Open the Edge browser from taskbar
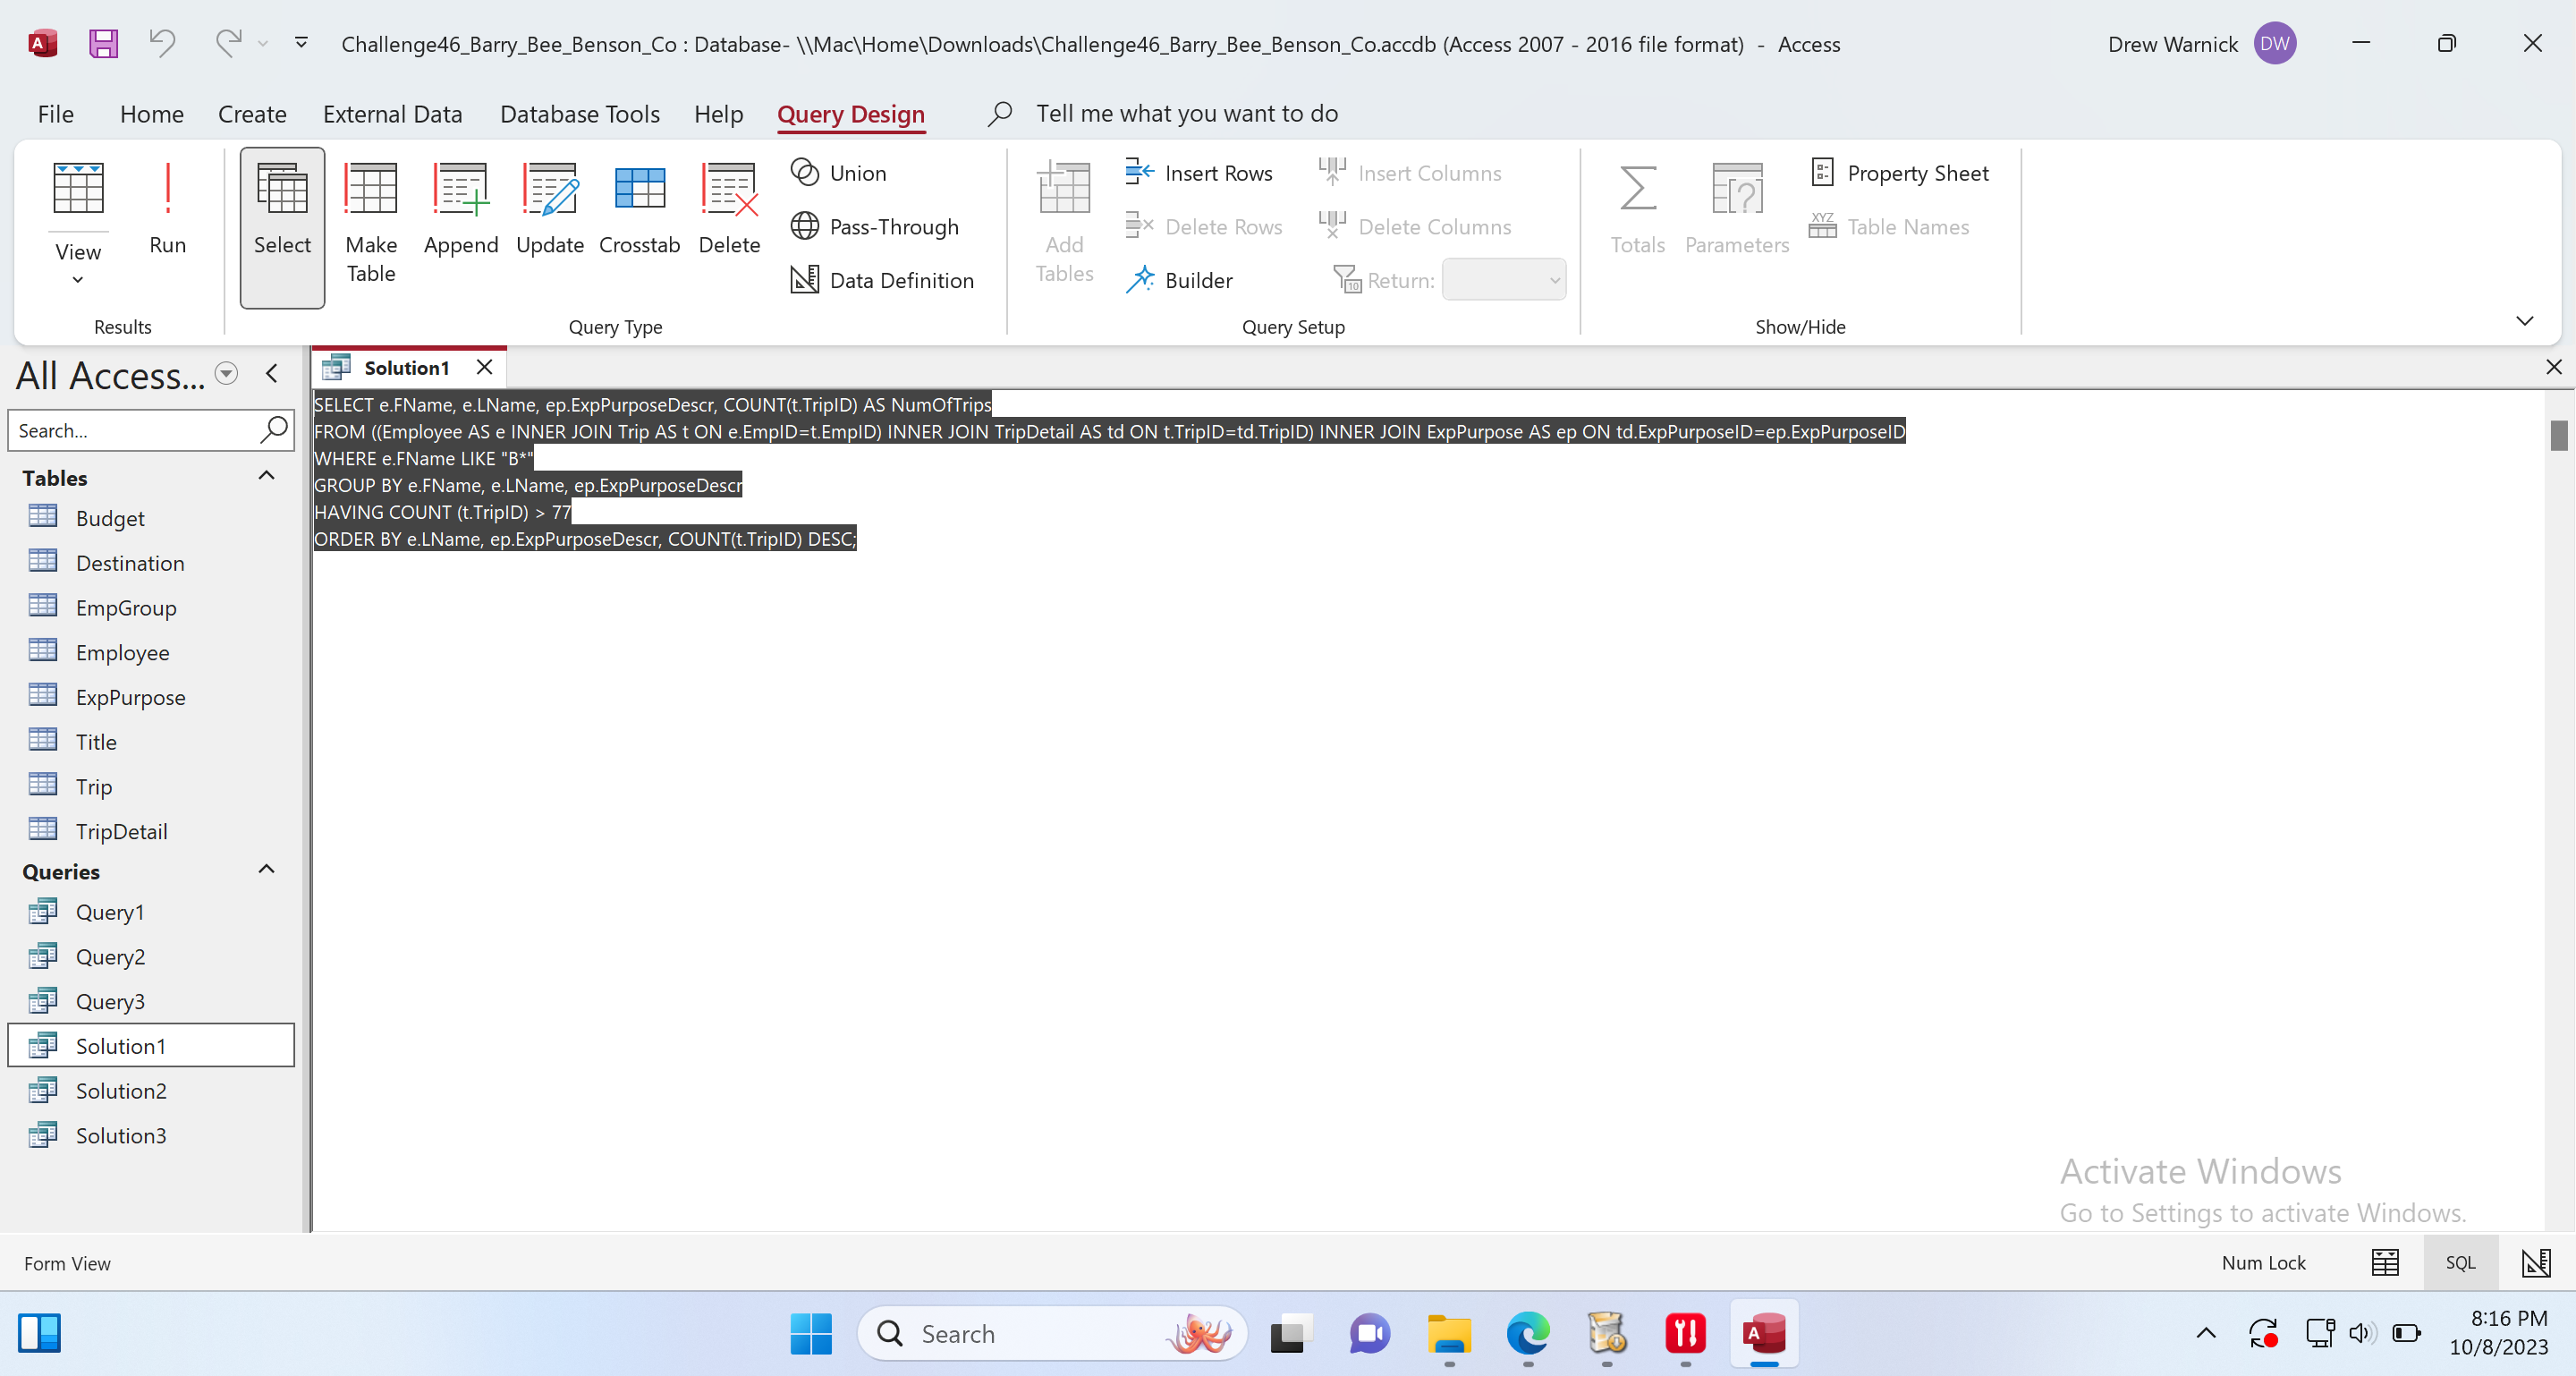The width and height of the screenshot is (2576, 1376). point(1527,1333)
